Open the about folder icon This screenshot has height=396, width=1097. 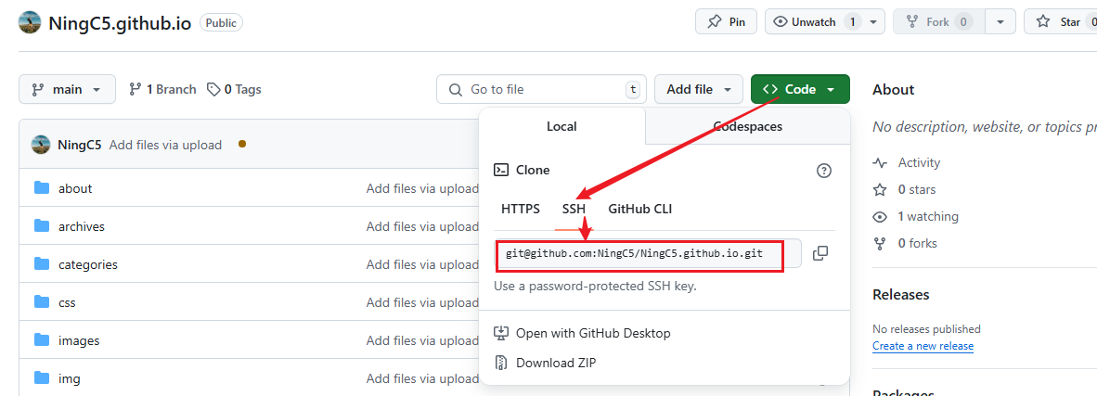point(42,188)
